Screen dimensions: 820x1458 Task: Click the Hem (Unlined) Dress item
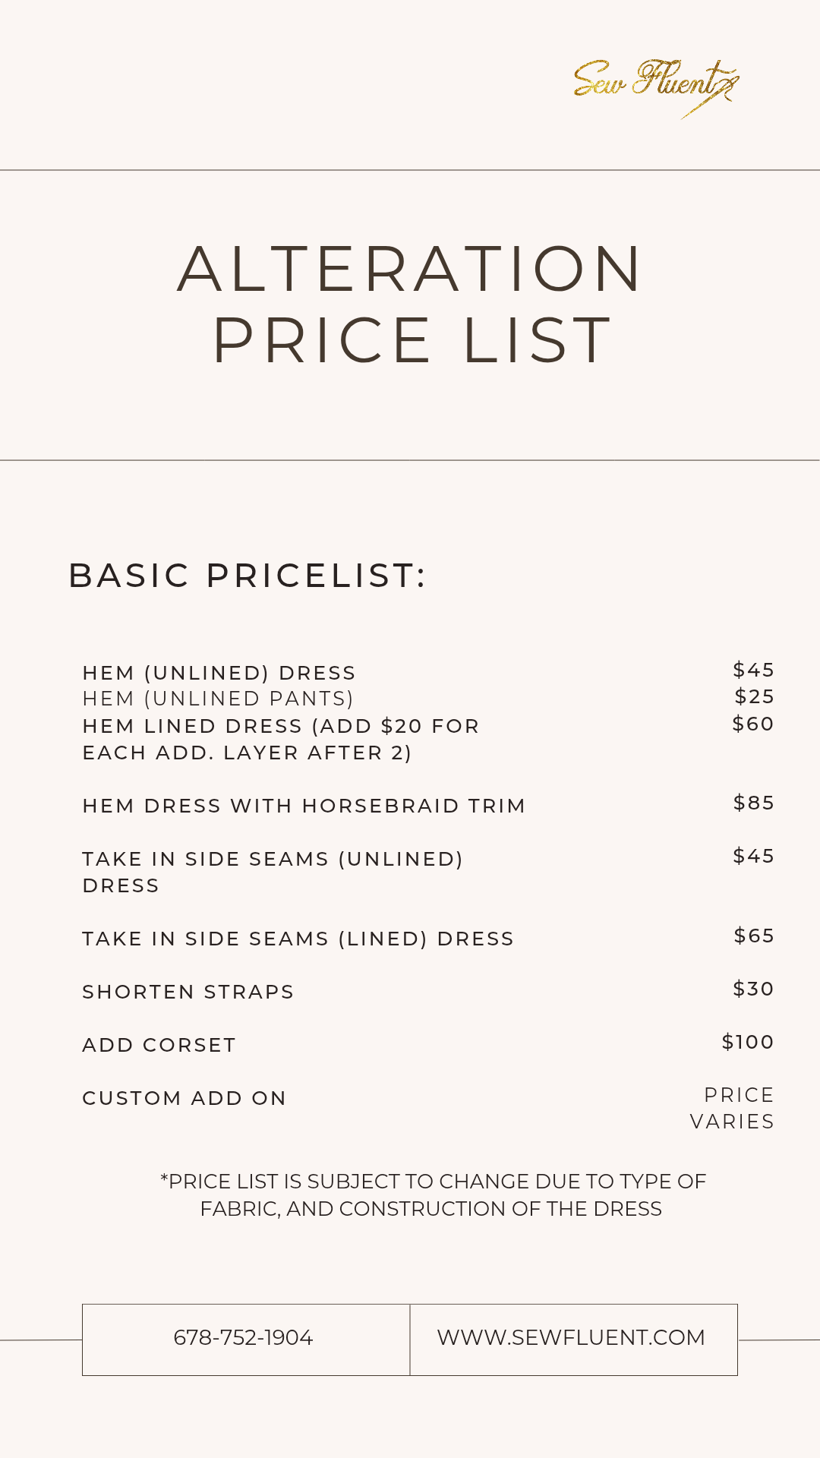pos(219,673)
